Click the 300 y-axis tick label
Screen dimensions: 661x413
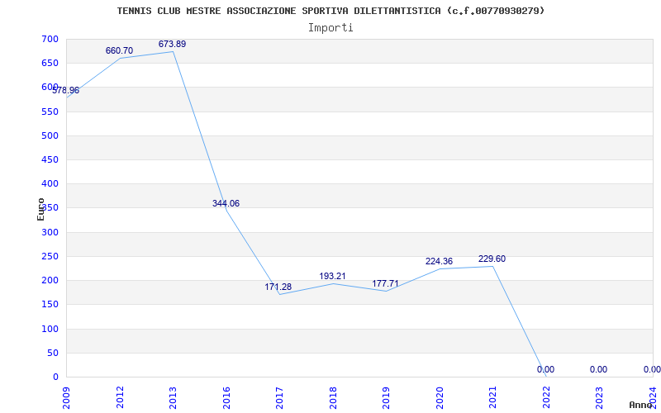[x=50, y=232]
